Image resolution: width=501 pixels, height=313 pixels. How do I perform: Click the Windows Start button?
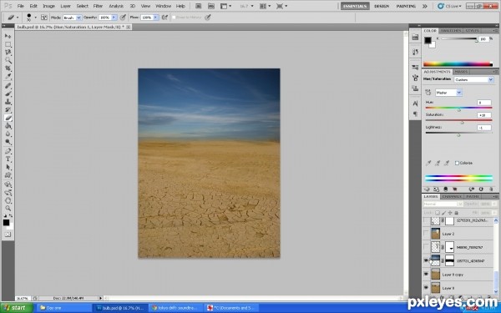pyautogui.click(x=17, y=308)
